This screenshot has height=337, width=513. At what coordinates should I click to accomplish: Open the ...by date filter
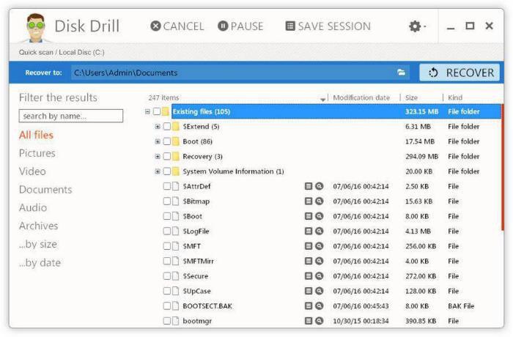click(x=40, y=263)
